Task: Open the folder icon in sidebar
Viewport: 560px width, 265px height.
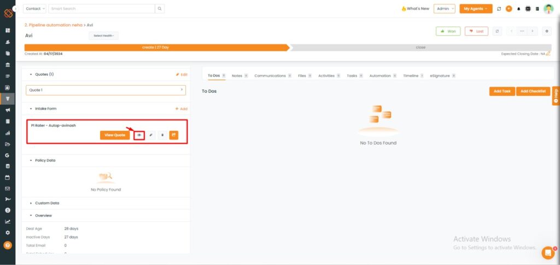Action: [8, 144]
